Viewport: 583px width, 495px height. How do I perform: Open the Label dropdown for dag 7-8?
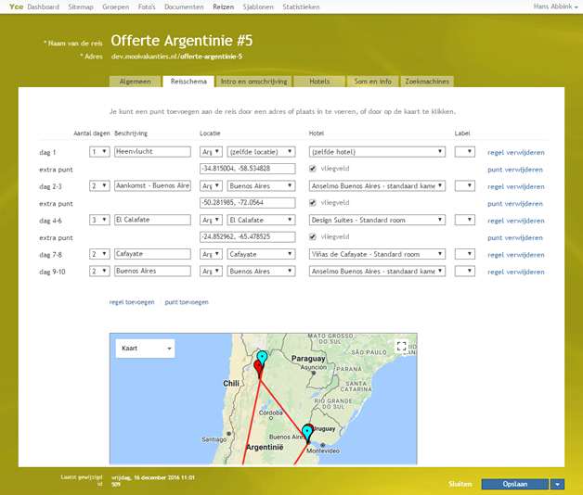click(465, 254)
